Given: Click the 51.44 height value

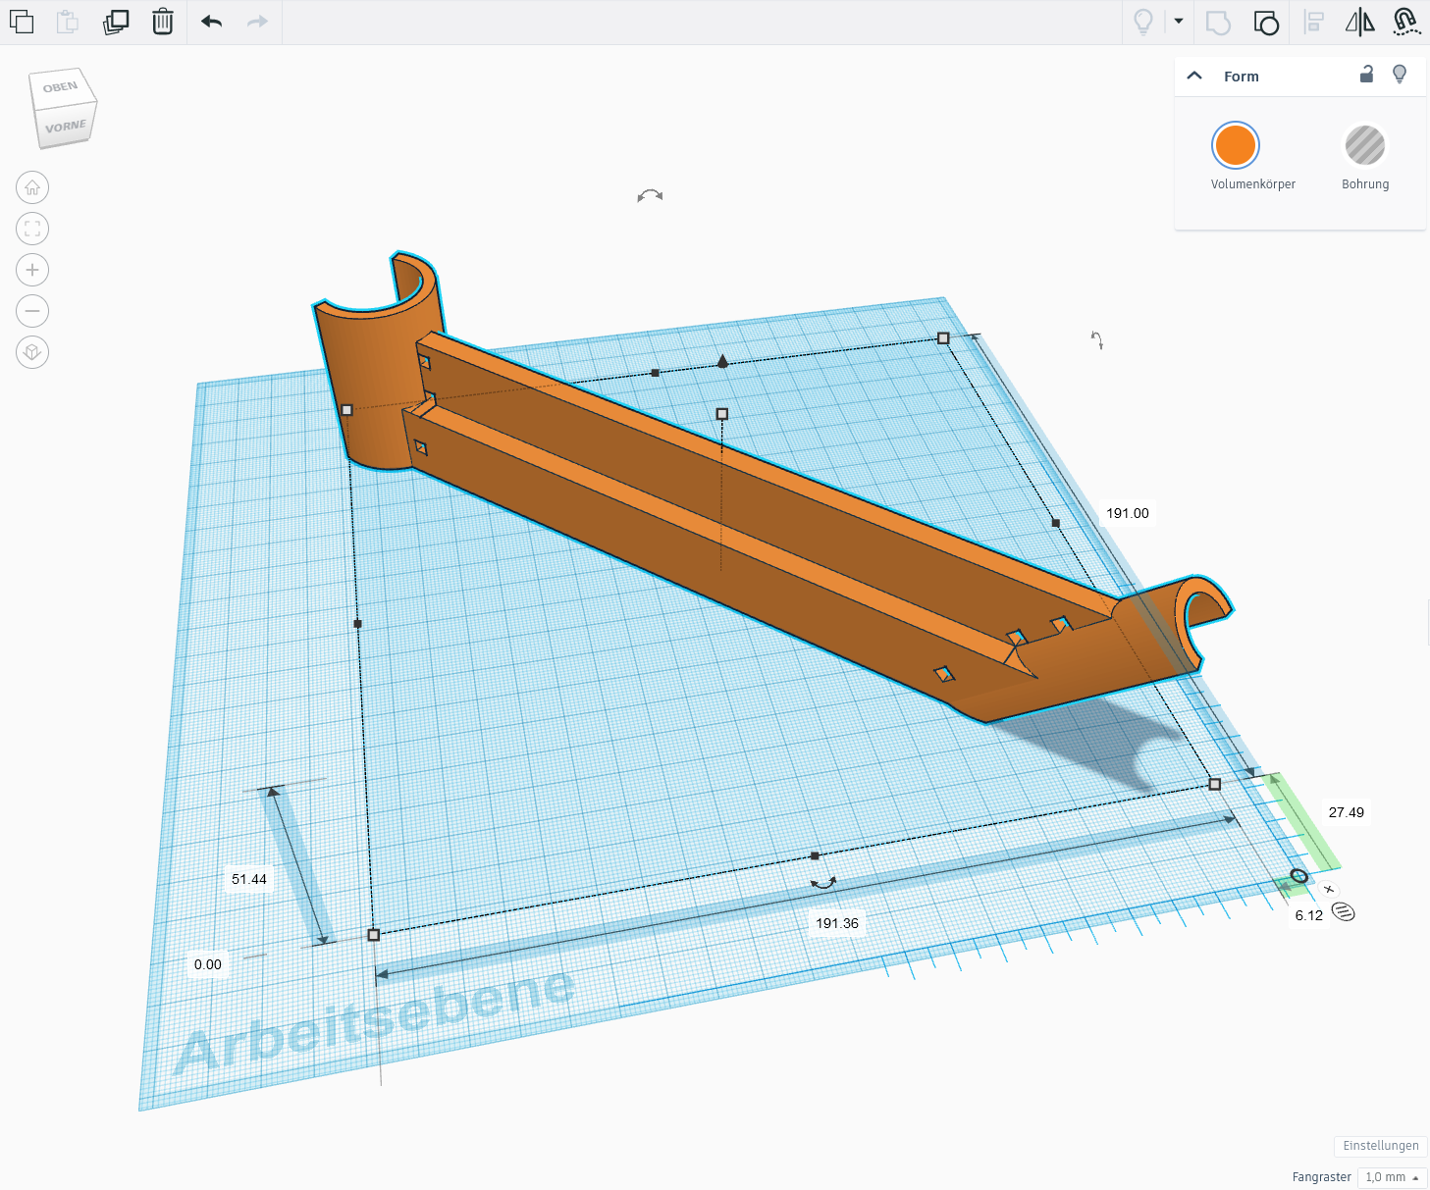Looking at the screenshot, I should point(249,879).
